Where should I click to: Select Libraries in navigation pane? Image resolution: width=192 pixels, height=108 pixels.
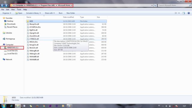[x=9, y=33]
